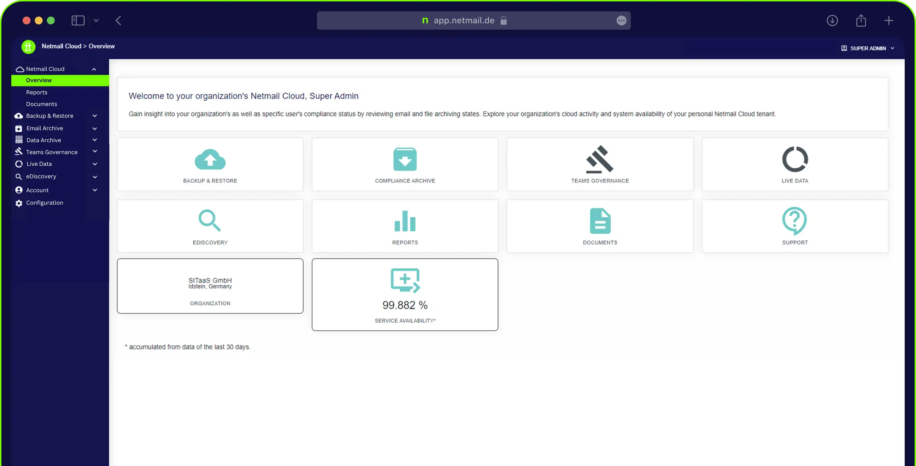Select the Teams Governance module
This screenshot has width=916, height=466.
600,164
